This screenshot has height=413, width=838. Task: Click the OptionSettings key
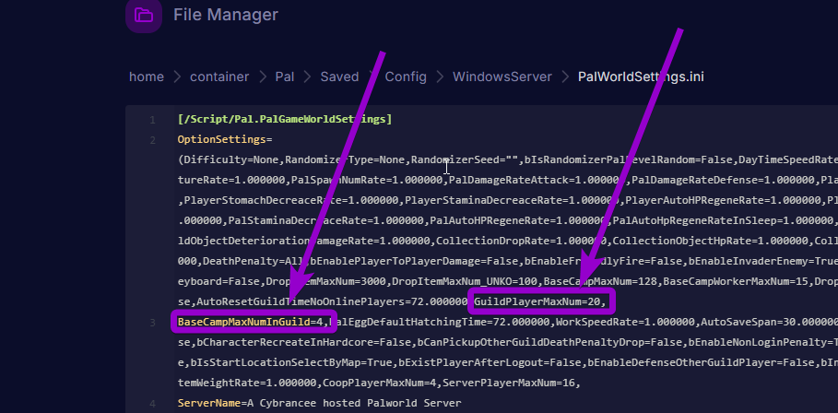tap(221, 139)
